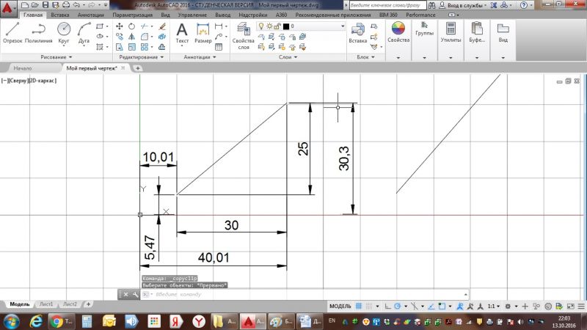This screenshot has height=330, width=587.
Task: Expand the Блок panel
Action: click(365, 57)
